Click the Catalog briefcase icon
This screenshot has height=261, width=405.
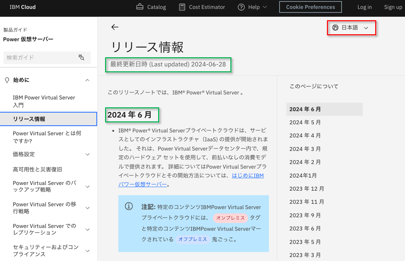(140, 7)
